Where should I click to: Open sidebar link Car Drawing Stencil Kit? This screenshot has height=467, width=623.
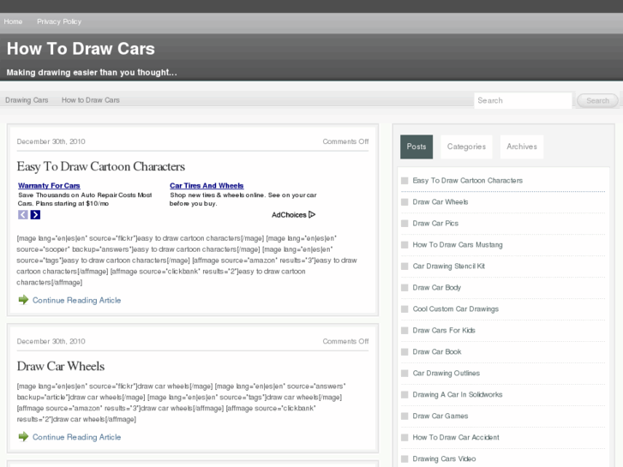[449, 266]
